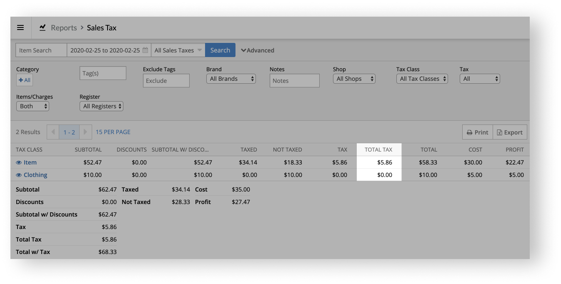Click the $5.00 cost in Clothing row
Viewport: 561px width, 284px height.
click(475, 175)
